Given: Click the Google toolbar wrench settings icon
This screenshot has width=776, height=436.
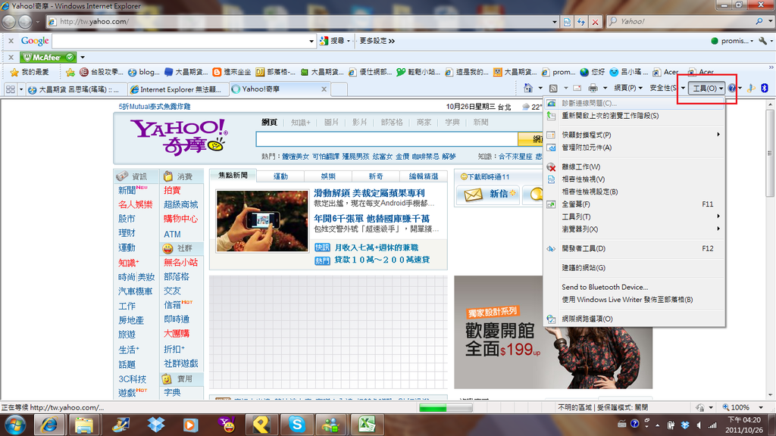Looking at the screenshot, I should point(762,41).
